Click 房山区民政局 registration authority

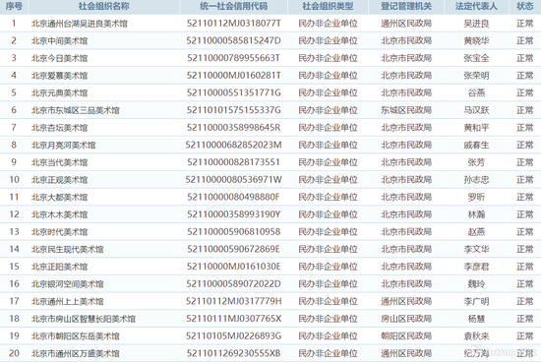point(406,319)
